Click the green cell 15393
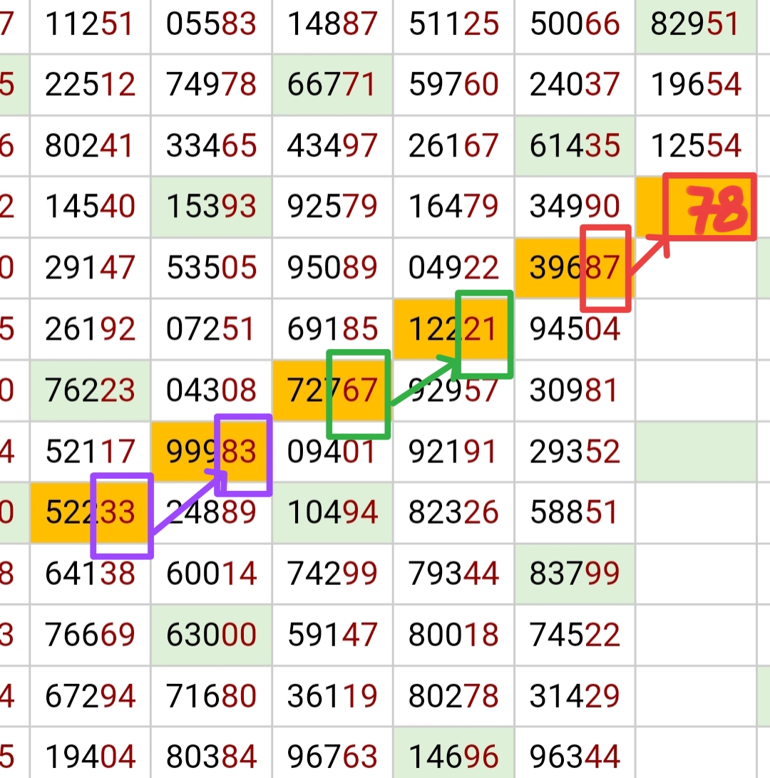 (x=211, y=207)
